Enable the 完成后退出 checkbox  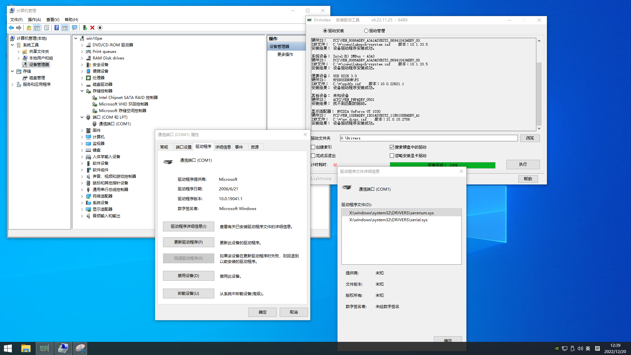[x=313, y=156]
